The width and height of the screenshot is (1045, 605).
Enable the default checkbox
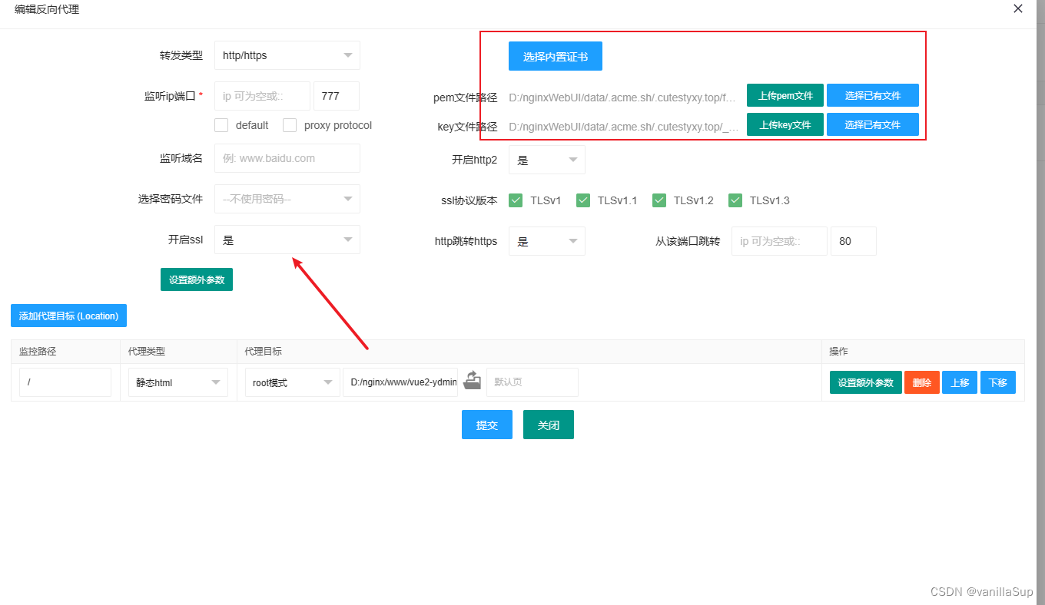pyautogui.click(x=221, y=125)
